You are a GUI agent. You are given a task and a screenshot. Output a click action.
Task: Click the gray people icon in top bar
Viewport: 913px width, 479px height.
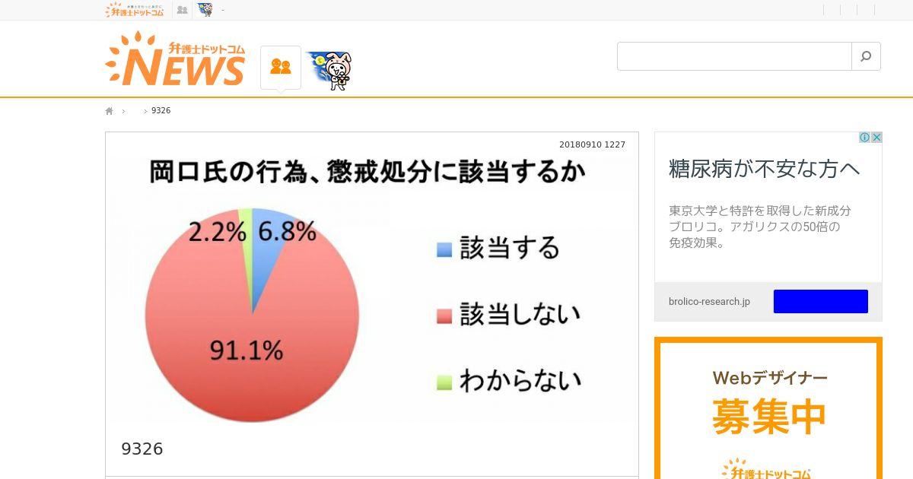pyautogui.click(x=182, y=10)
